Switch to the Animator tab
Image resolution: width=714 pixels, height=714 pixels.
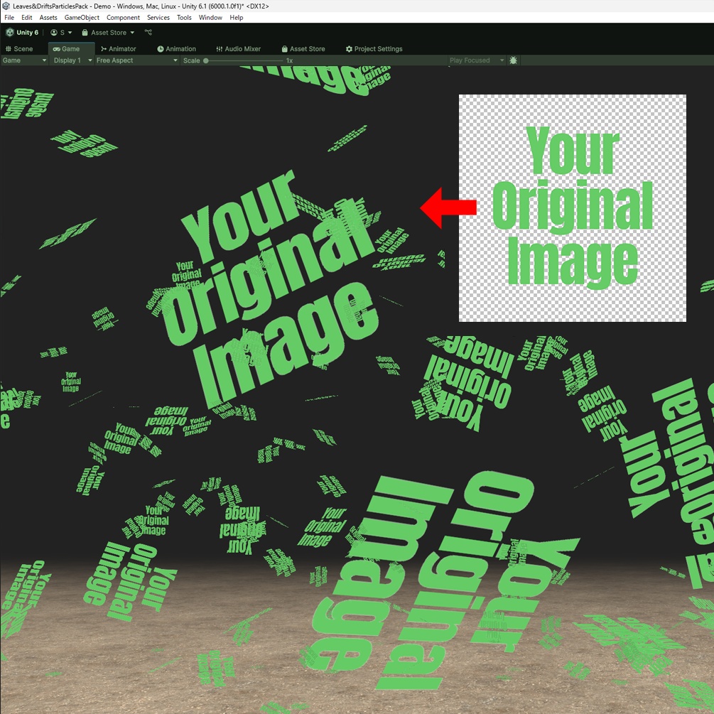[119, 49]
